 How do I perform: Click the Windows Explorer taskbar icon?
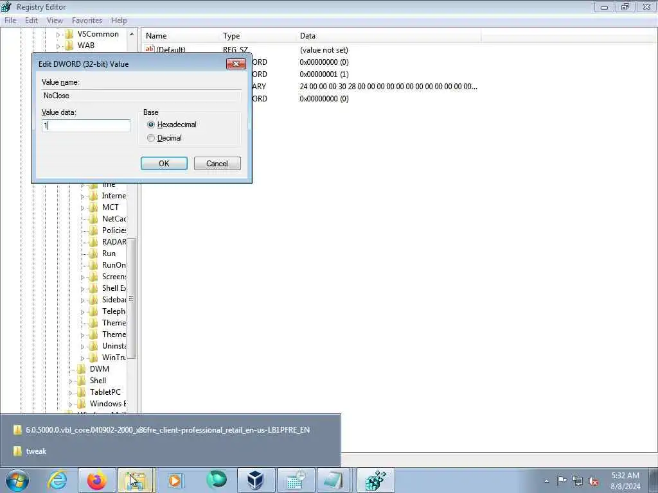(x=136, y=480)
